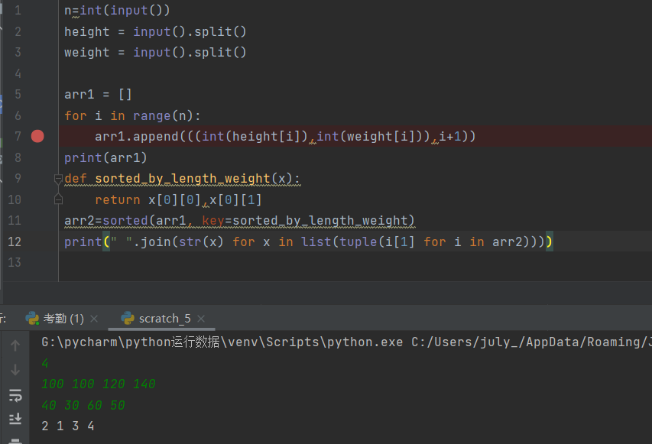This screenshot has height=444, width=652.
Task: Click the console input line '40 30 60 50'
Action: [83, 405]
